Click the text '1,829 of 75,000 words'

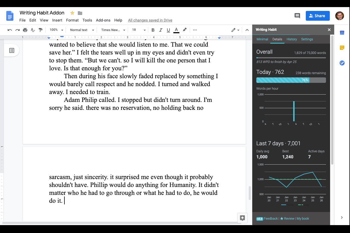coord(310,53)
